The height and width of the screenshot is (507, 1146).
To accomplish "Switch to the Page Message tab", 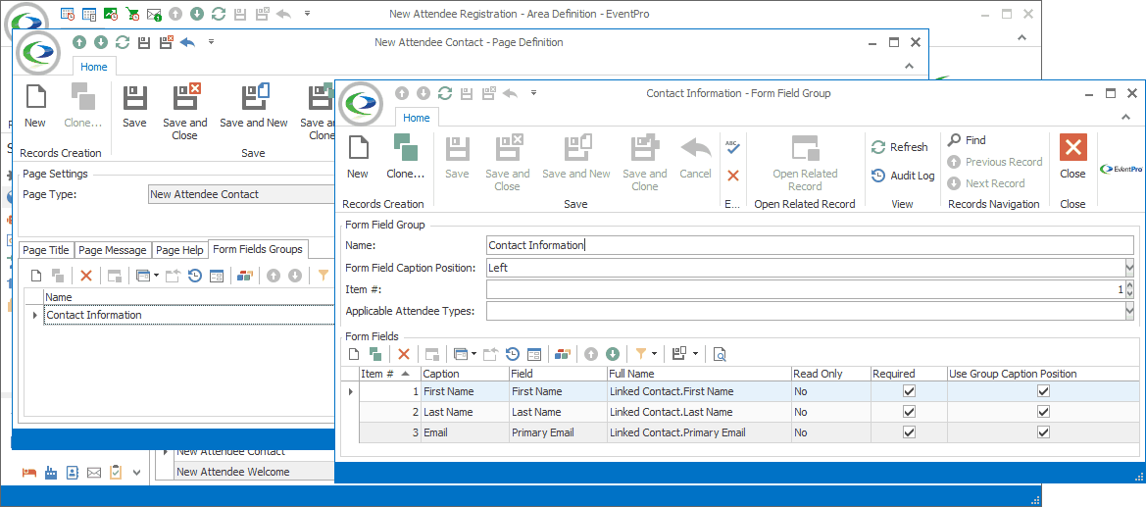I will pyautogui.click(x=113, y=249).
